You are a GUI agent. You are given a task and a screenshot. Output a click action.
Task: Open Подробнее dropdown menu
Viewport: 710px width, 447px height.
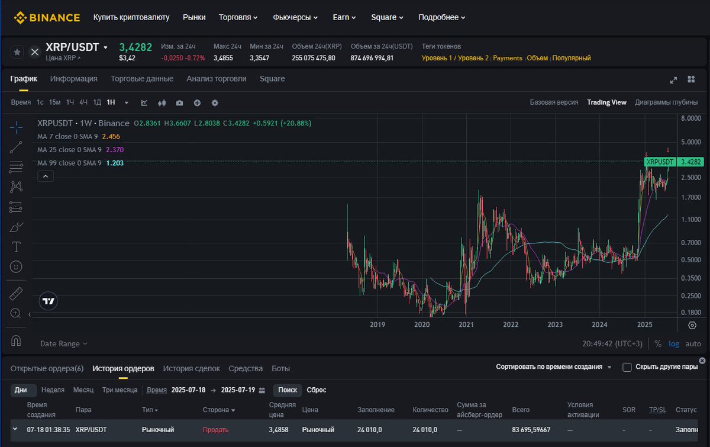point(441,17)
